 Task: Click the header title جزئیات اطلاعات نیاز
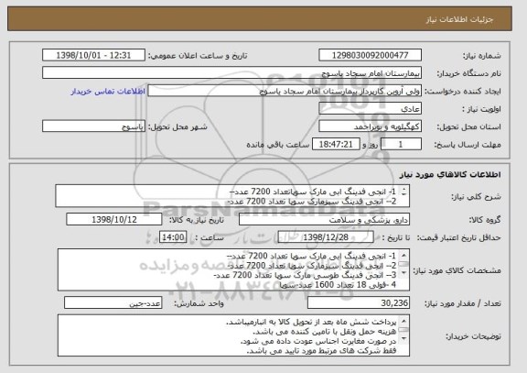point(459,19)
